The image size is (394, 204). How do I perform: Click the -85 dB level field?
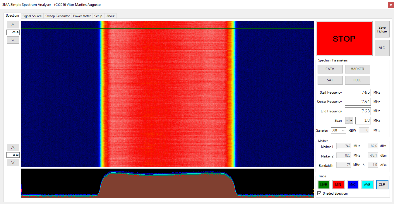point(13,155)
